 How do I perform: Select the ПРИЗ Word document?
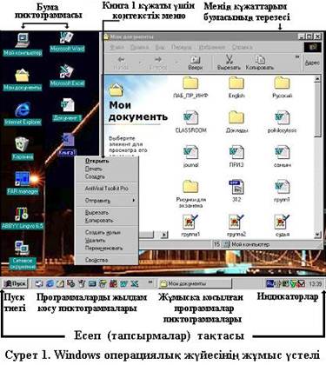click(236, 156)
